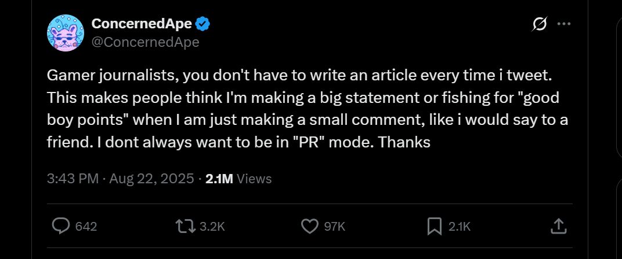Open the three-dot more options menu
This screenshot has height=259, width=622.
coord(563,24)
